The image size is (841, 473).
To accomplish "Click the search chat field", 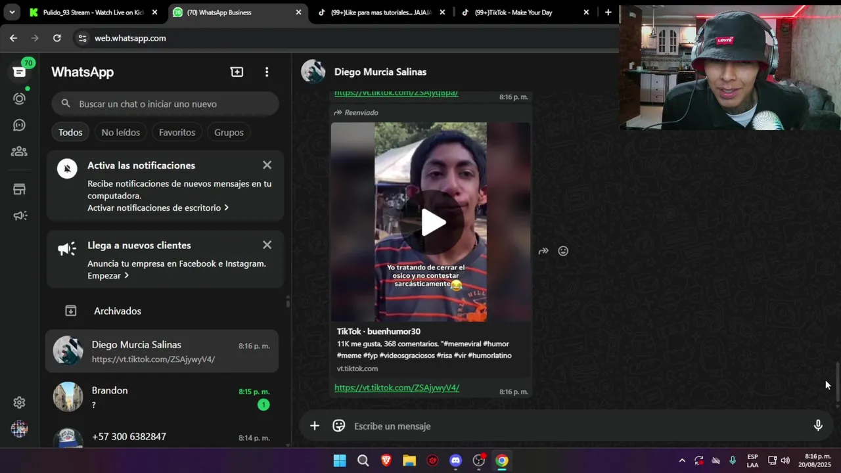I will pyautogui.click(x=165, y=104).
